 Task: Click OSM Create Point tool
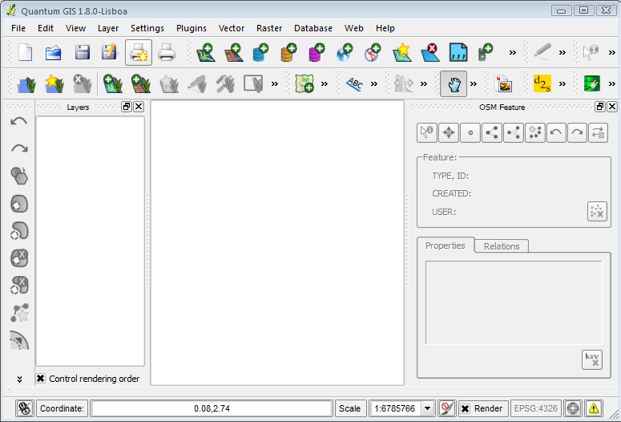(470, 132)
